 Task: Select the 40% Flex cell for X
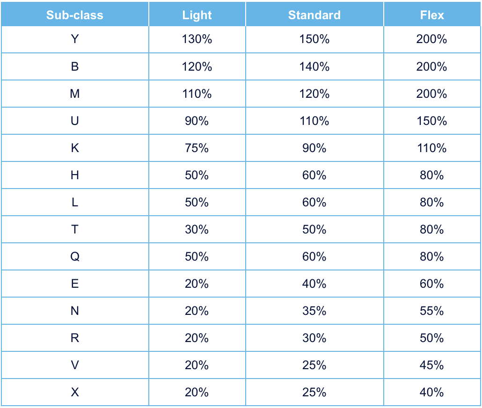[x=432, y=392]
